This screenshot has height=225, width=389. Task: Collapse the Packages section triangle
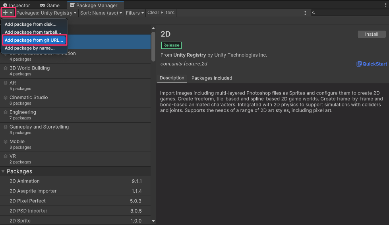3,171
